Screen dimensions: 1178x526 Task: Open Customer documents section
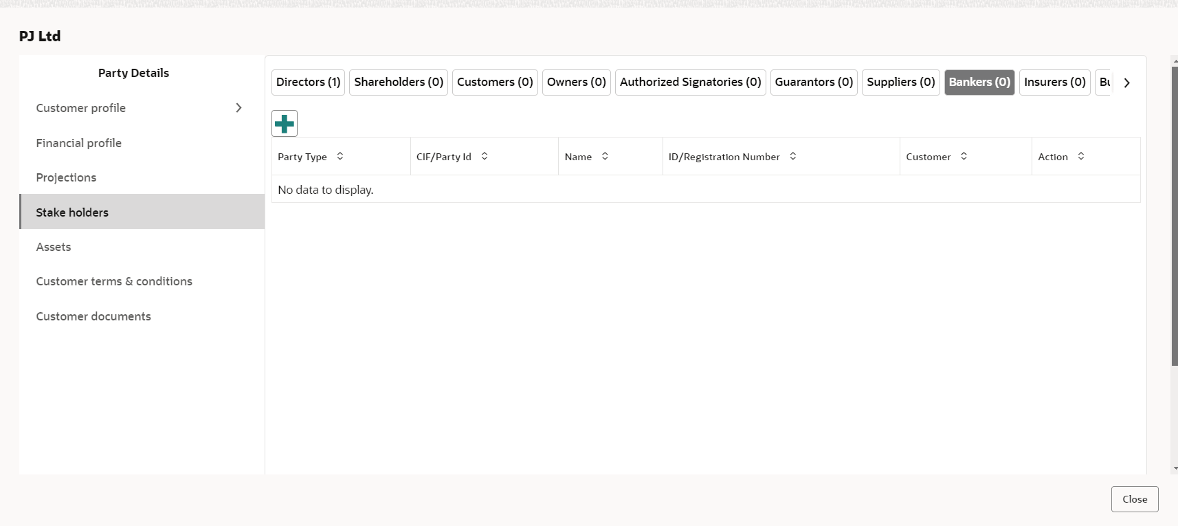point(142,316)
